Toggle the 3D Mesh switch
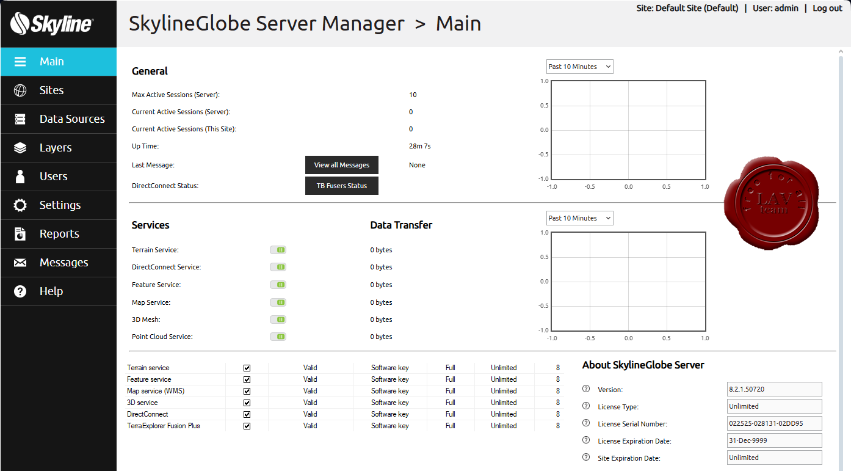This screenshot has height=471, width=851. [x=278, y=319]
